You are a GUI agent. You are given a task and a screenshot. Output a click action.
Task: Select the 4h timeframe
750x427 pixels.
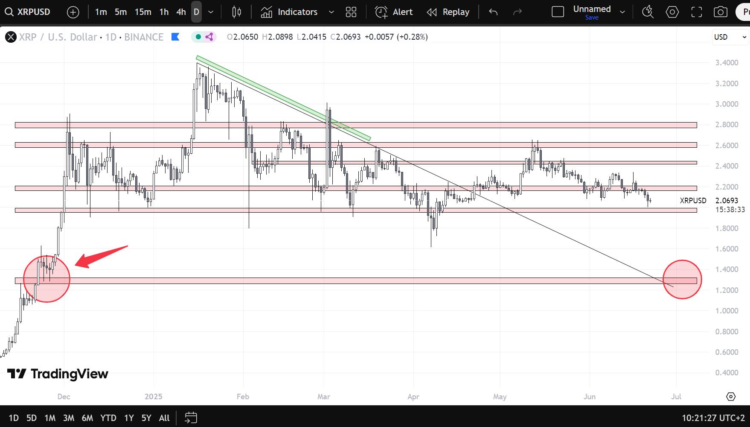[181, 12]
